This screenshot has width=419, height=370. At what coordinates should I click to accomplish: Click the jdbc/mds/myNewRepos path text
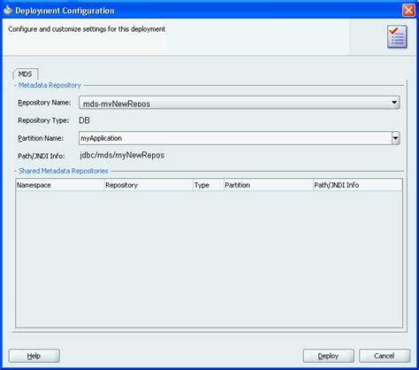[x=122, y=155]
